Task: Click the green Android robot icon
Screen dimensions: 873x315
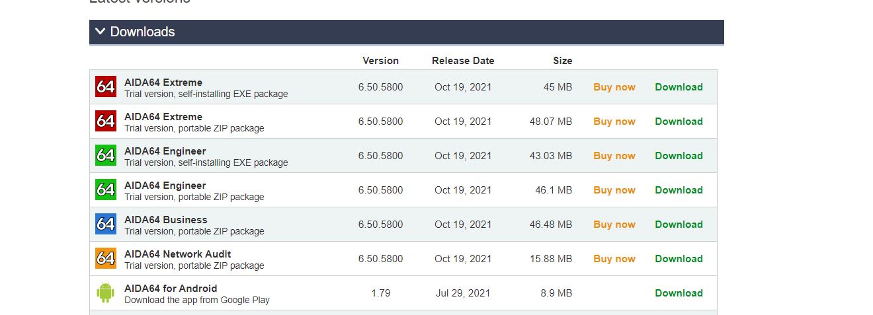Action: coord(106,293)
